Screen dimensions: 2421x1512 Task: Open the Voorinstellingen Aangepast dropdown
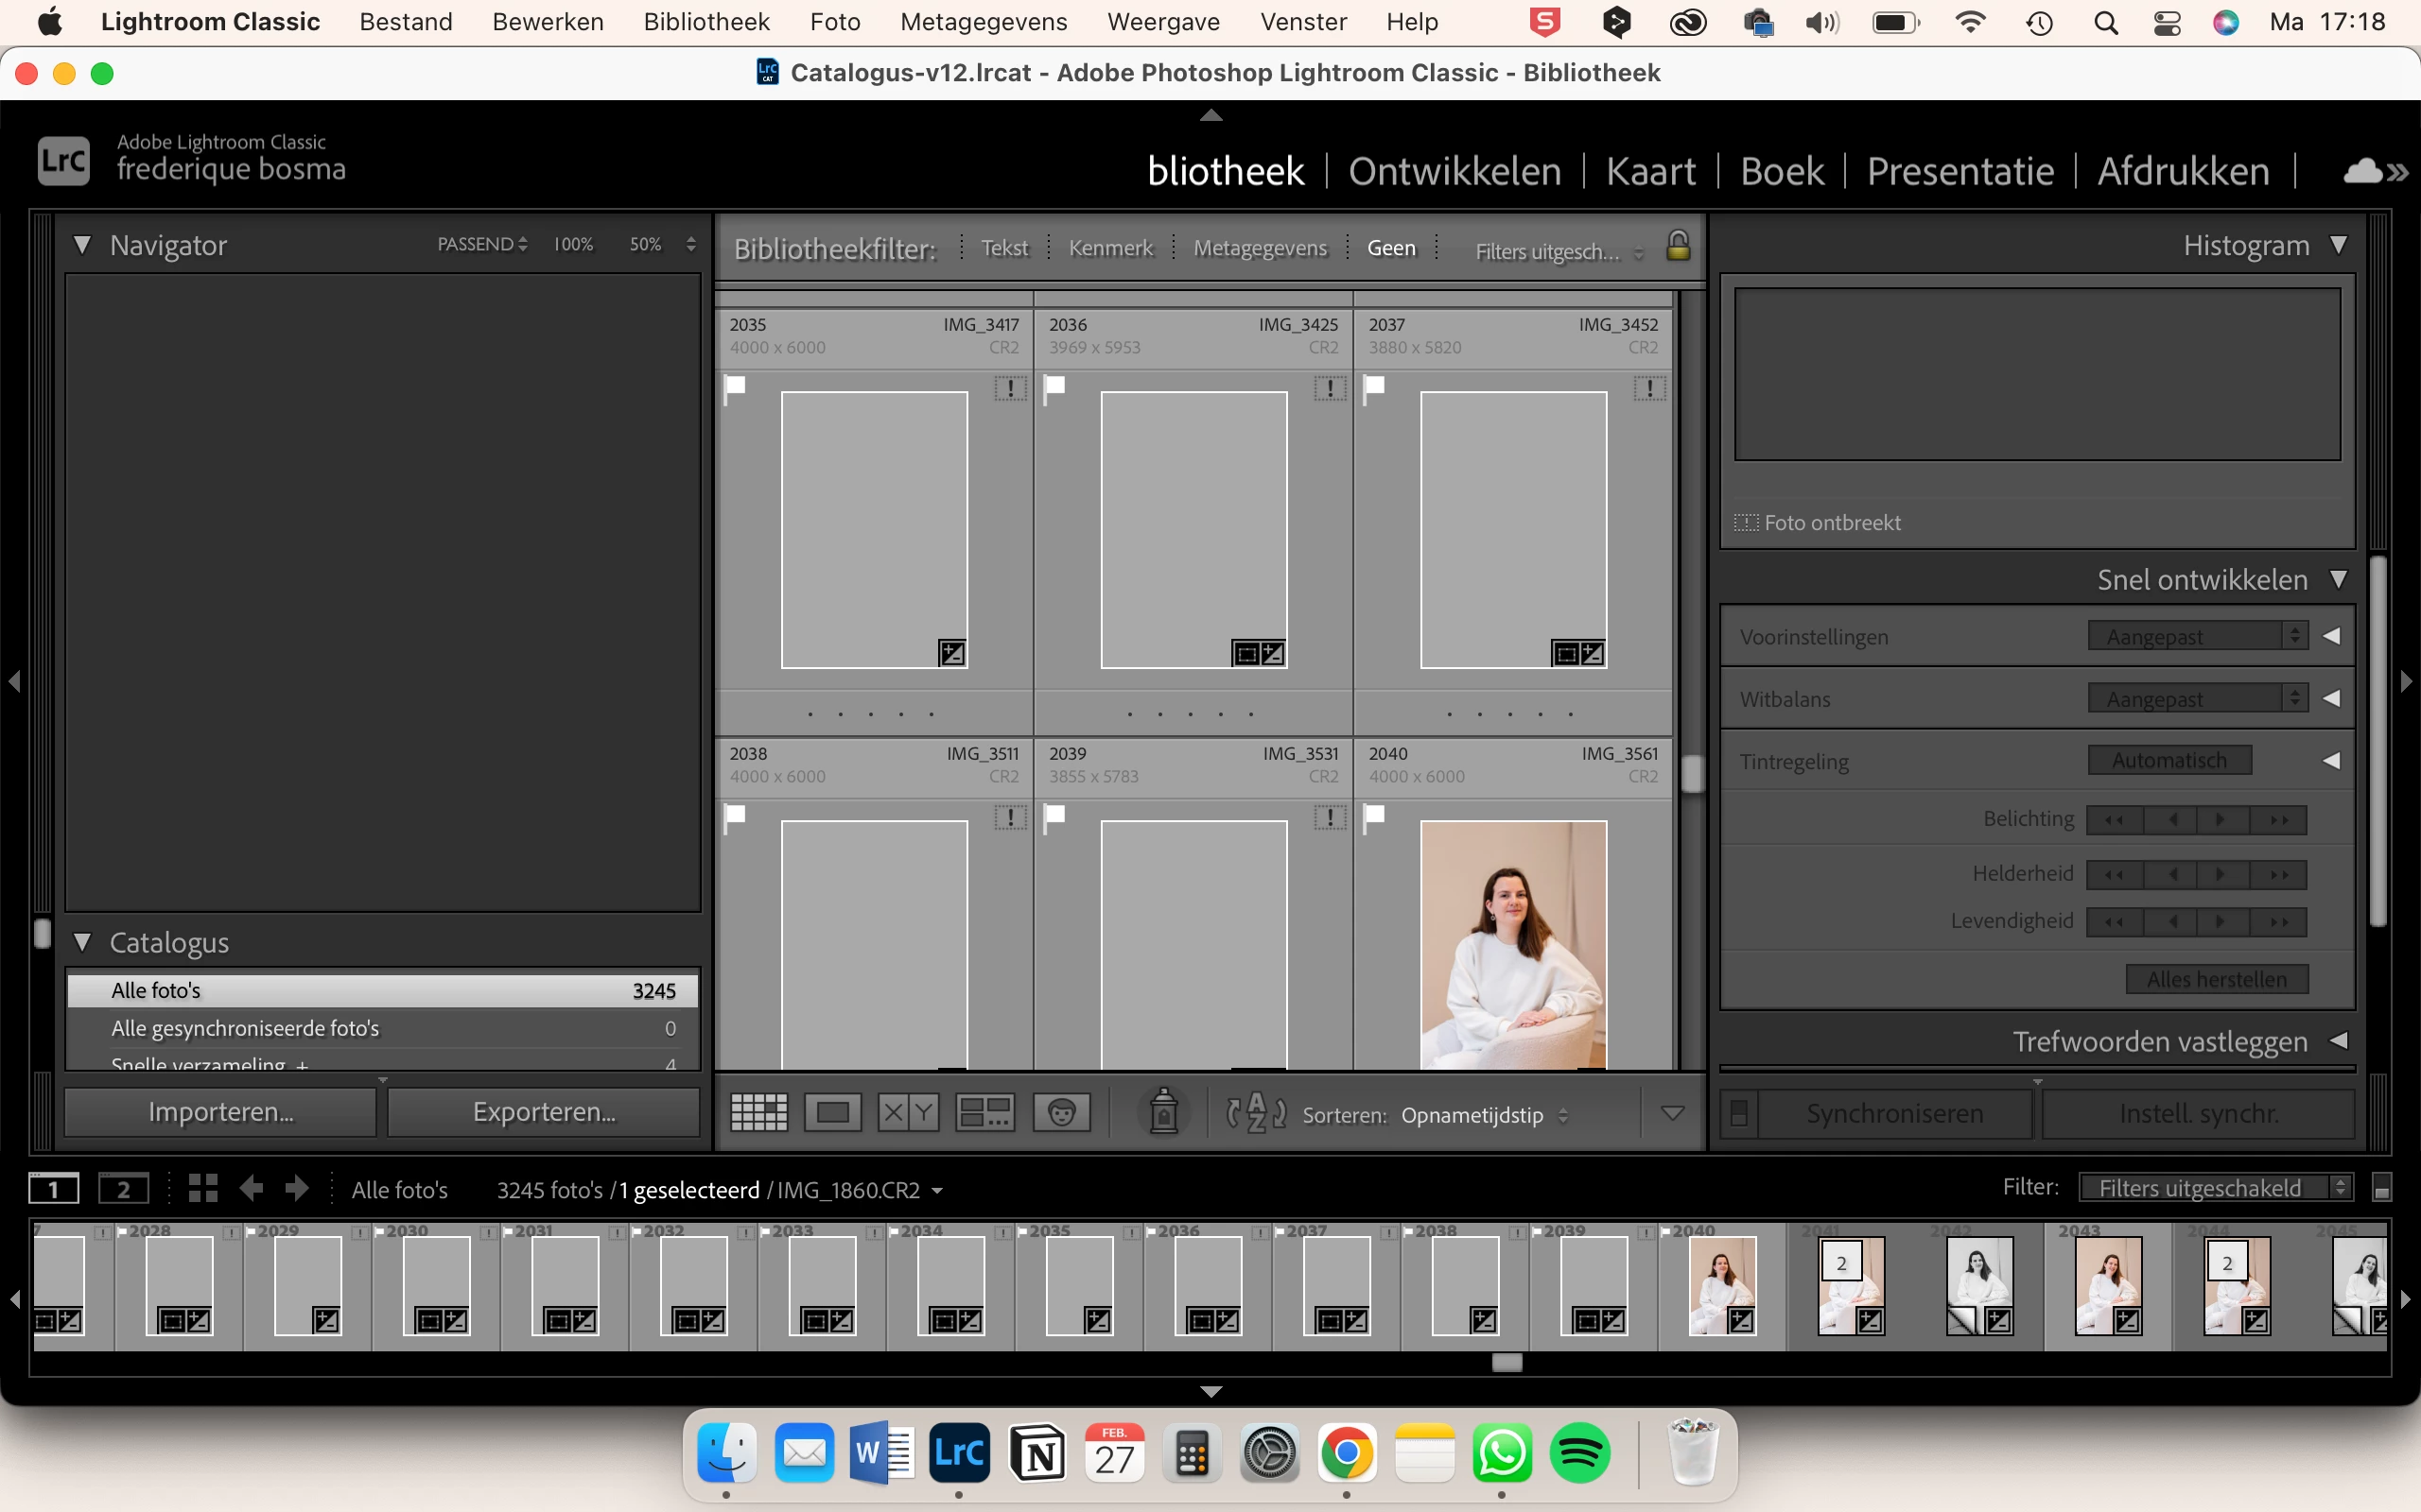[2197, 636]
